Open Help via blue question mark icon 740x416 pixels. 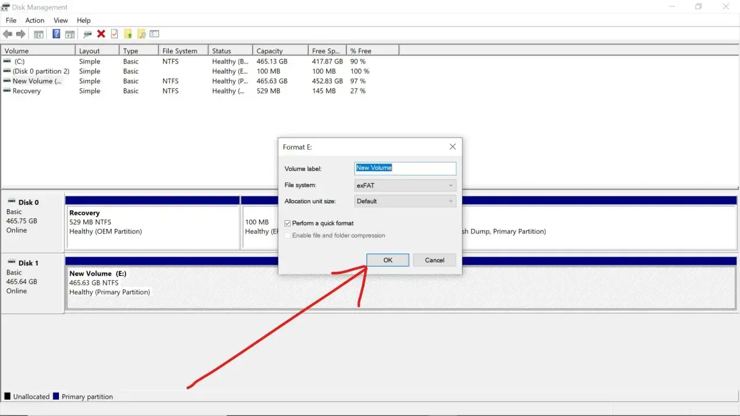56,34
